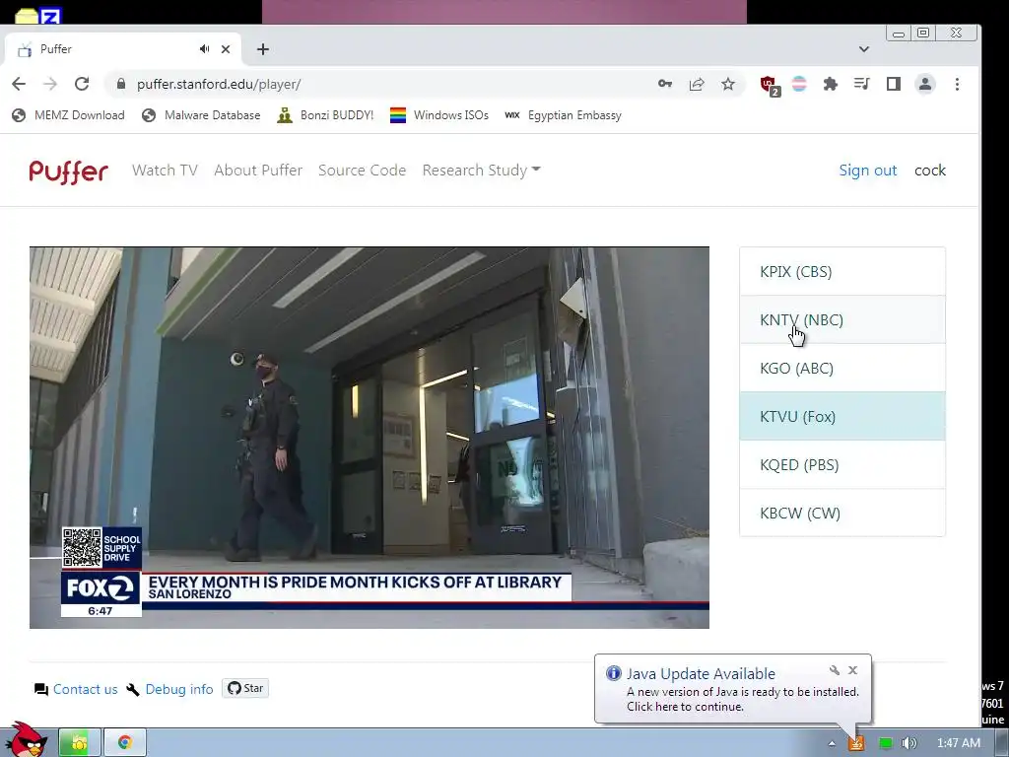Screen dimensions: 1009x757
Task: Click green monitor tray icon
Action: (886, 743)
